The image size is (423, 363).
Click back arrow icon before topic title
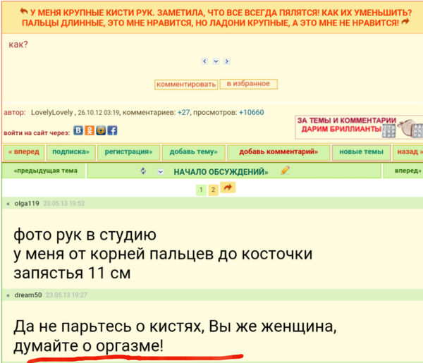23,12
